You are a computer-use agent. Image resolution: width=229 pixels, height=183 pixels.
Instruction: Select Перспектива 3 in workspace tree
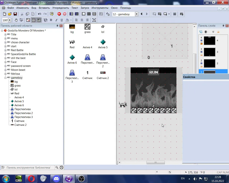click(x=23, y=117)
